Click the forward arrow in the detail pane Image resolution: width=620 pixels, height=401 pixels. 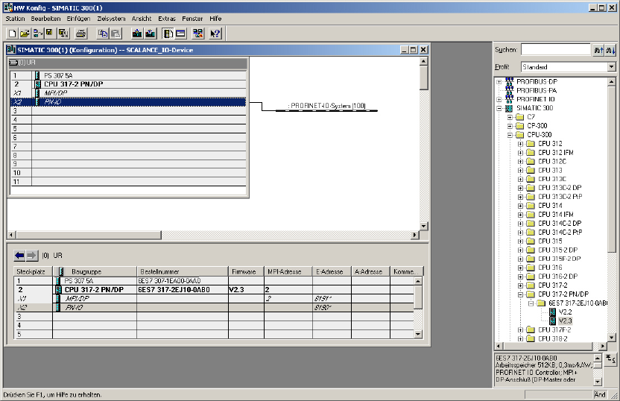31,256
